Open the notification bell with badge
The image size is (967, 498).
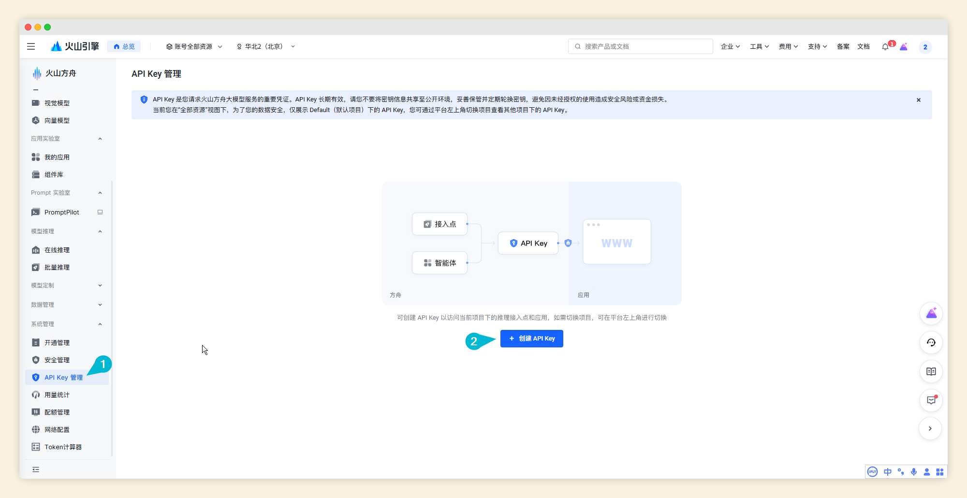[886, 46]
